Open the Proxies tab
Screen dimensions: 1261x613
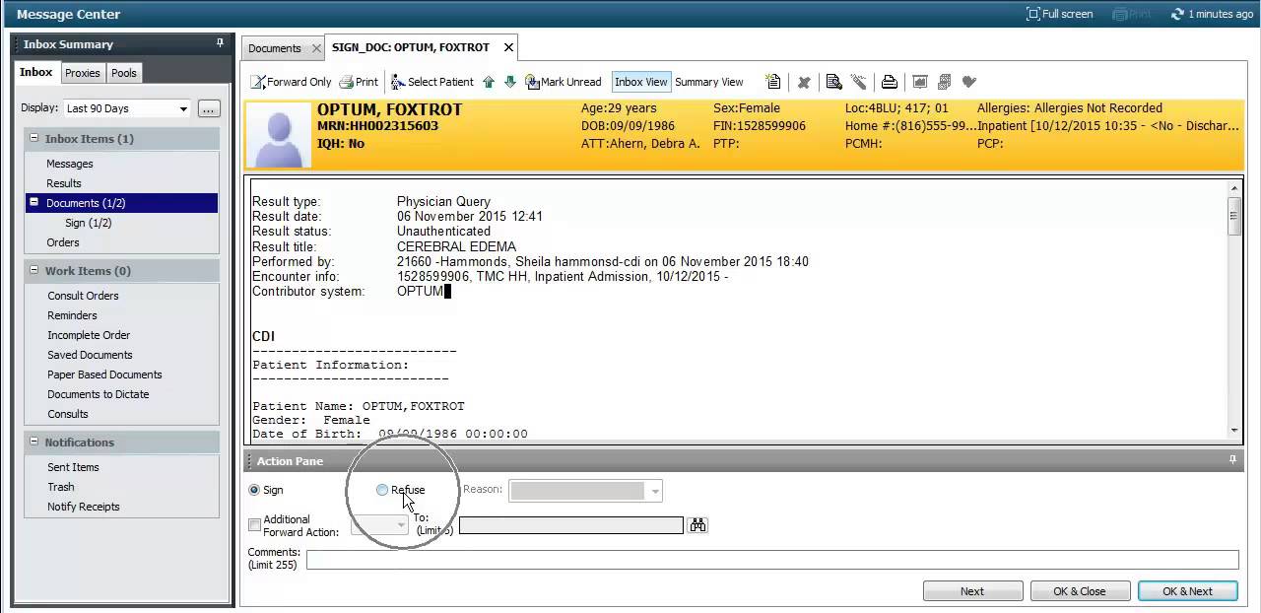click(x=82, y=73)
